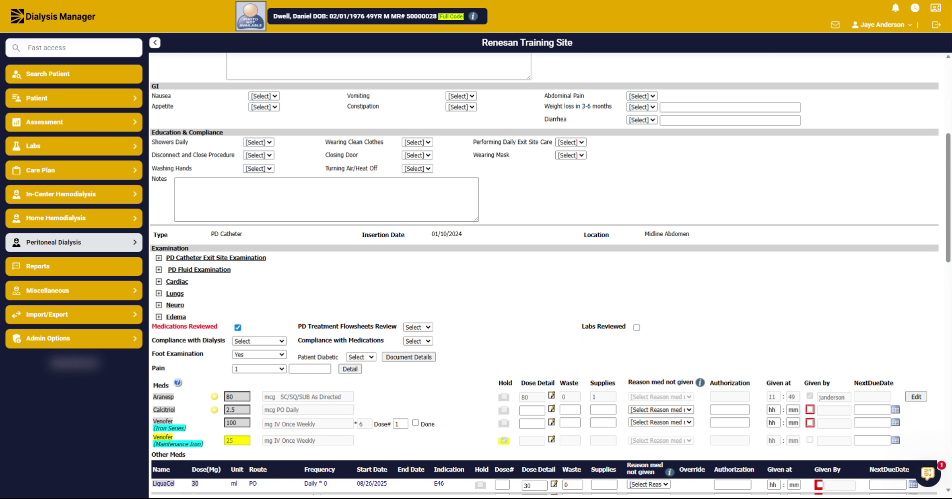Viewport: 952px width, 499px height.
Task: Click the Edit button on Aranesp row
Action: point(916,397)
